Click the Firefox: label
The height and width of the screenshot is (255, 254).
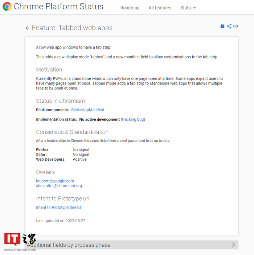tap(42, 149)
